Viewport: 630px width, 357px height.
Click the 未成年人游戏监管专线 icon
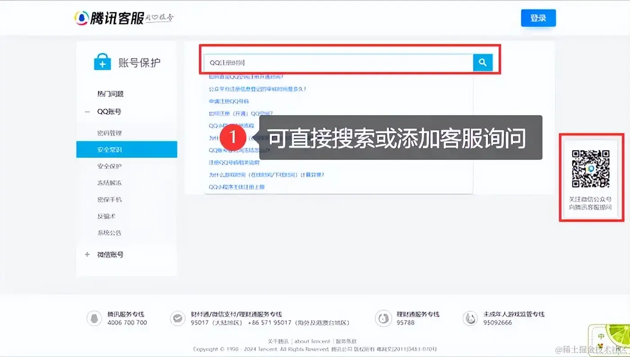(x=470, y=318)
